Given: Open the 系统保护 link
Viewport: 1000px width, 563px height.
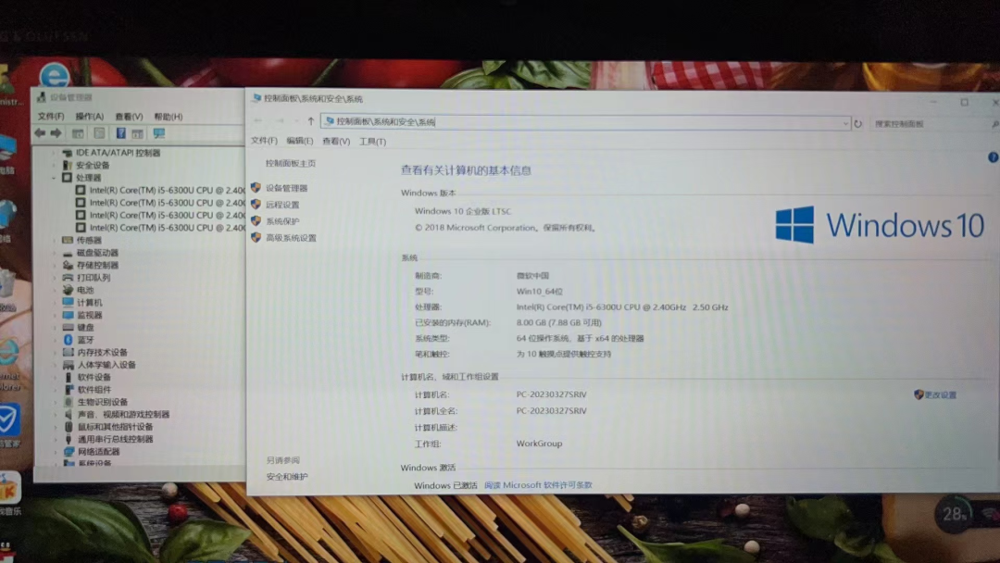Looking at the screenshot, I should [282, 221].
